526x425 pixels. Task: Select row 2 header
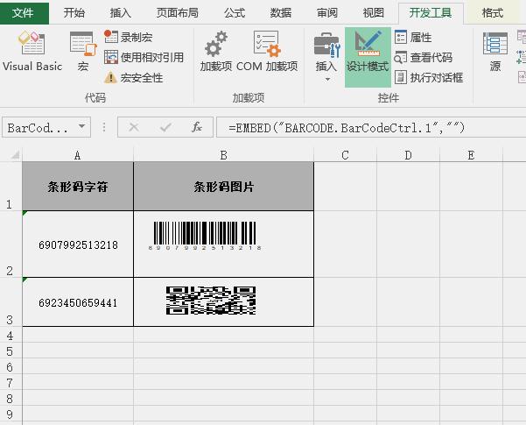pyautogui.click(x=11, y=244)
